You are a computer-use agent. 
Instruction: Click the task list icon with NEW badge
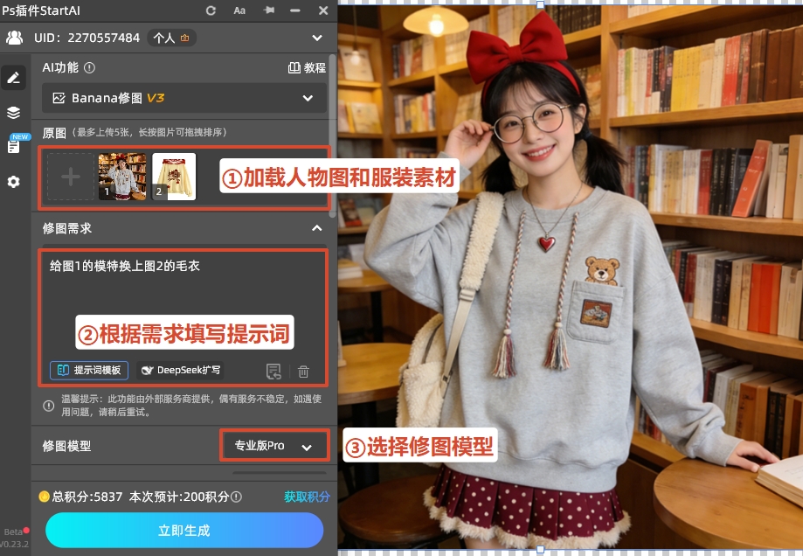pos(13,147)
